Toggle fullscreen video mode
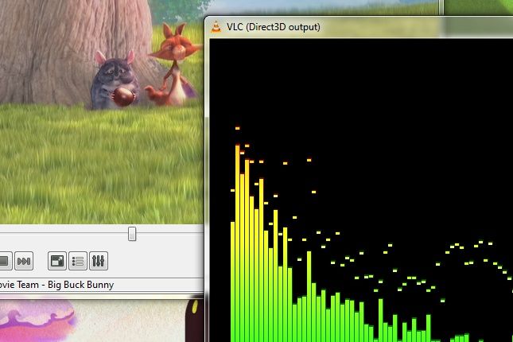 (x=57, y=261)
